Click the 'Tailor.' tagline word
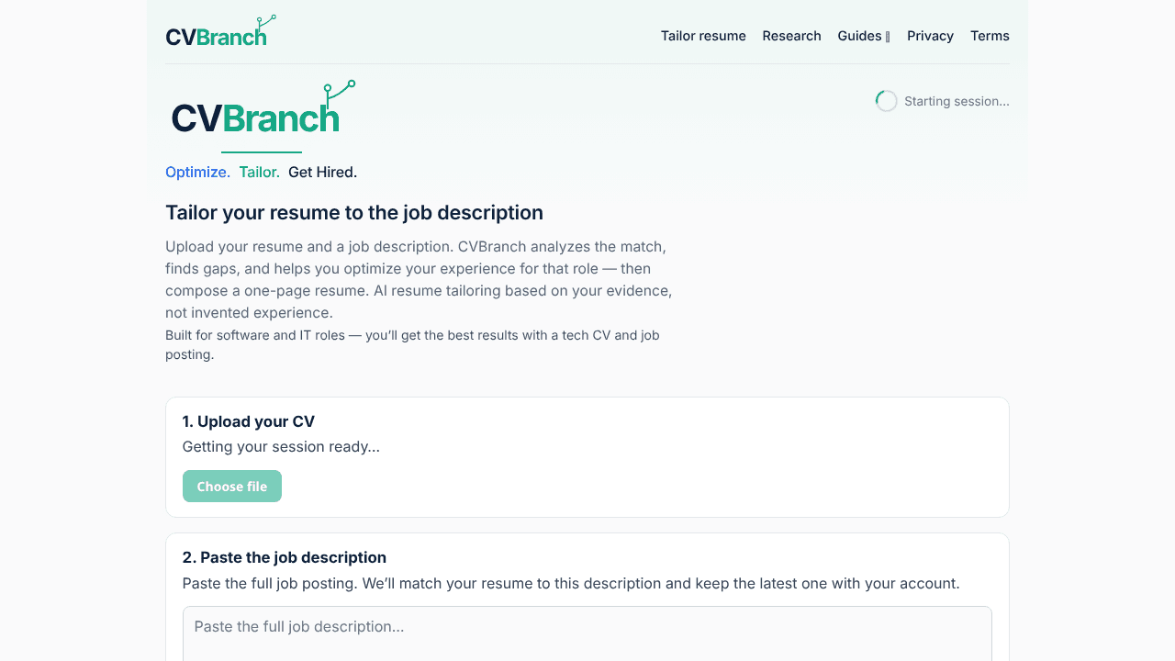The height and width of the screenshot is (661, 1175). (x=259, y=172)
